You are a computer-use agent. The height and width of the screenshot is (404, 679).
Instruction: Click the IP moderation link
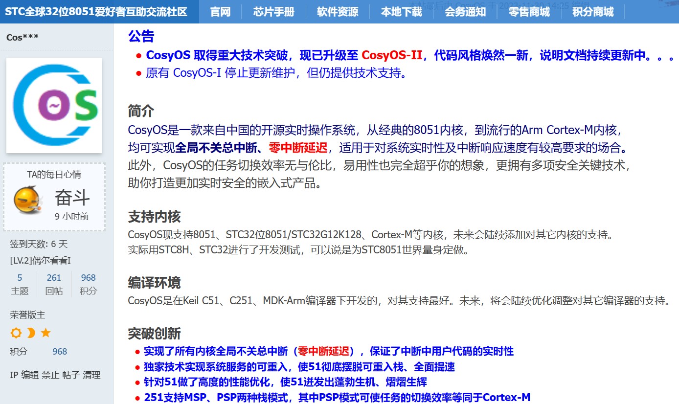[x=14, y=375]
